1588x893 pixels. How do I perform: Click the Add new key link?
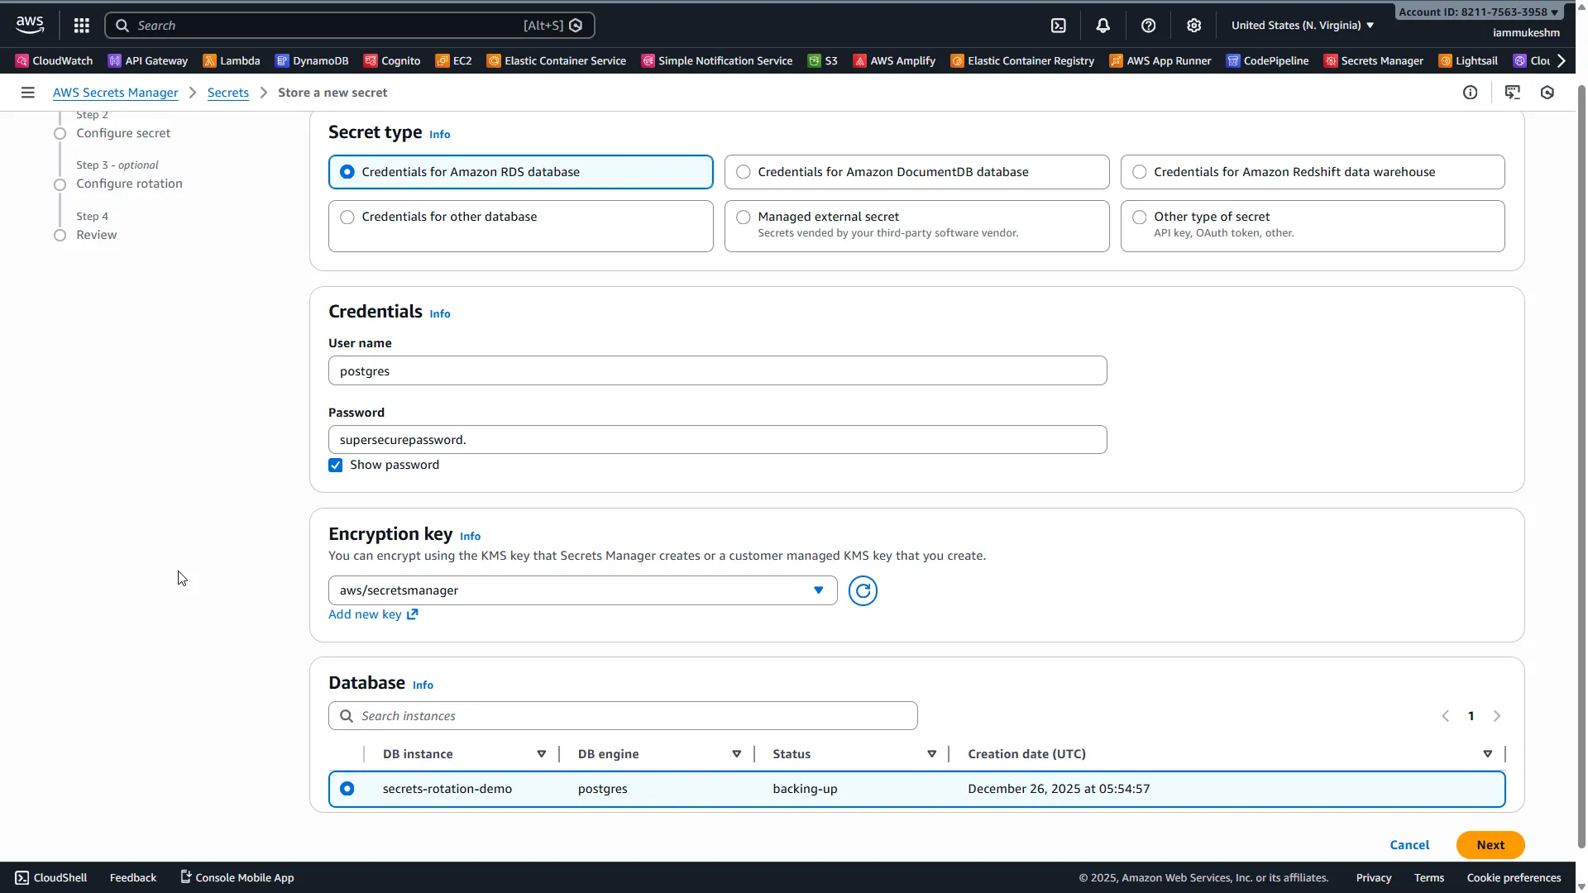coord(367,614)
